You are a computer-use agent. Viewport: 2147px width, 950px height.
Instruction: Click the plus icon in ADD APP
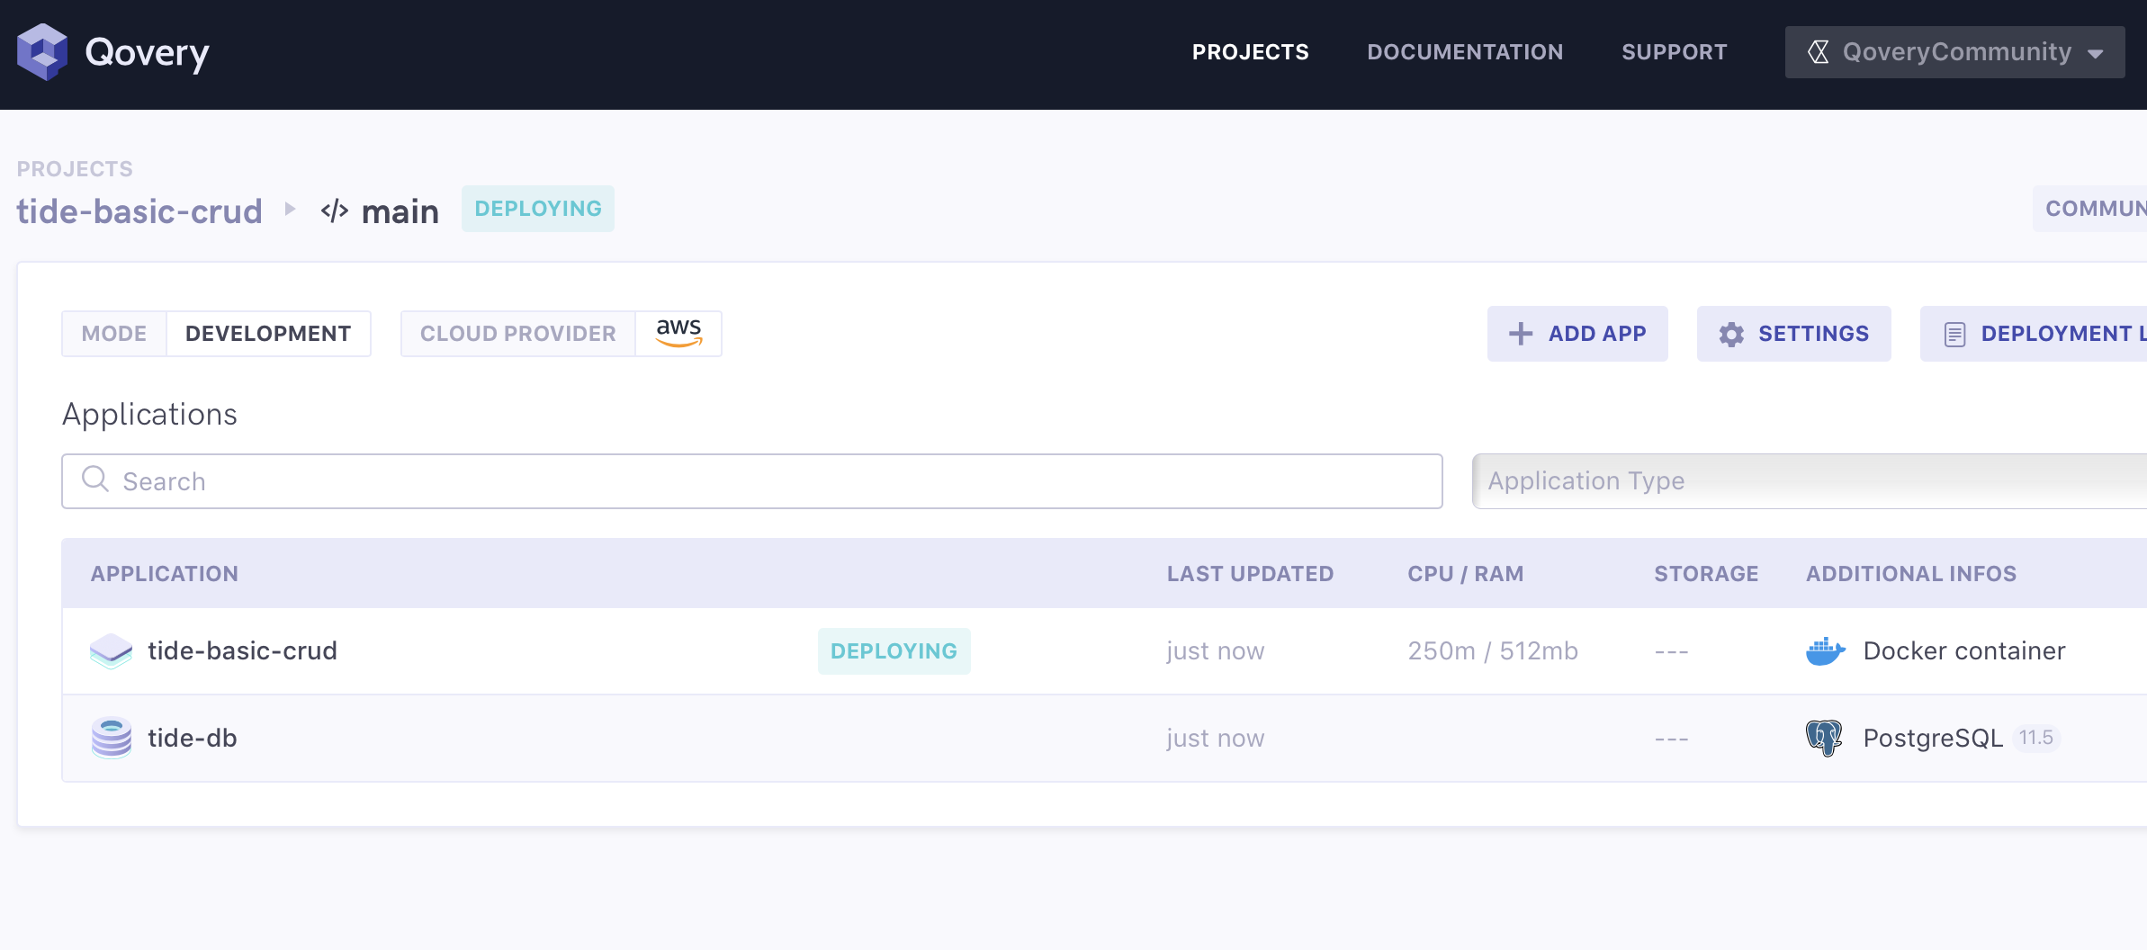pyautogui.click(x=1521, y=334)
